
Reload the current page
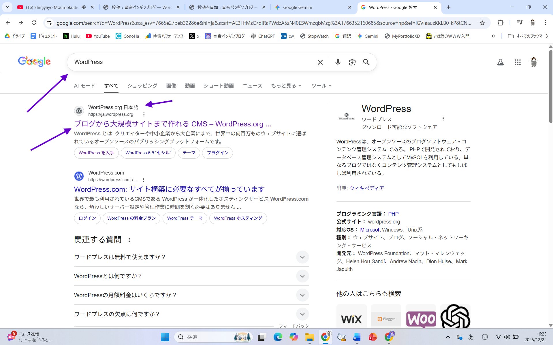(34, 23)
